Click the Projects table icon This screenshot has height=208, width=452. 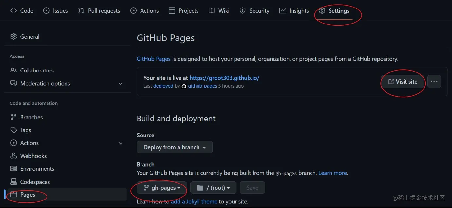[172, 11]
